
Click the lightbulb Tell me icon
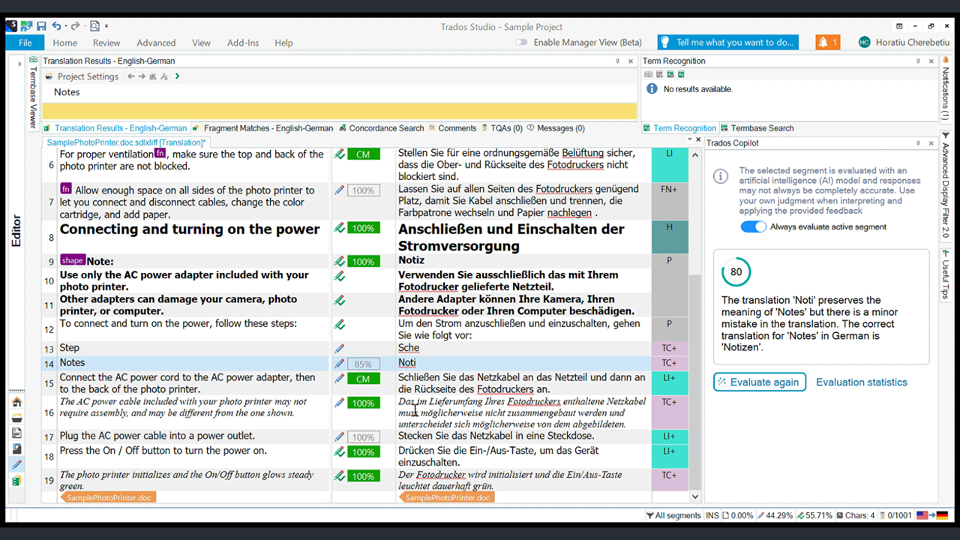tap(664, 42)
